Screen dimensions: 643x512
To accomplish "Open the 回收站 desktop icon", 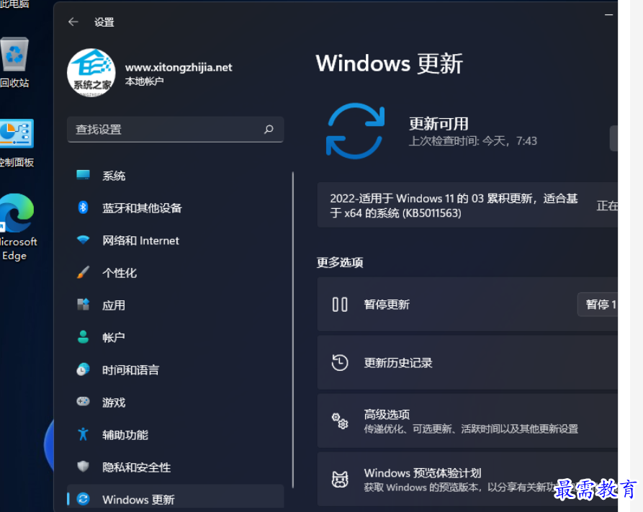I will pyautogui.click(x=15, y=63).
